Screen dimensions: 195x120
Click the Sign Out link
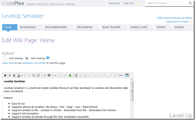tap(128, 3)
